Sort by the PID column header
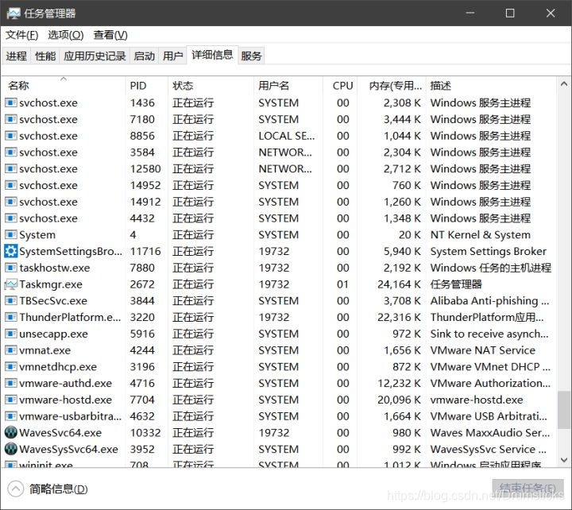The height and width of the screenshot is (510, 572). [147, 85]
